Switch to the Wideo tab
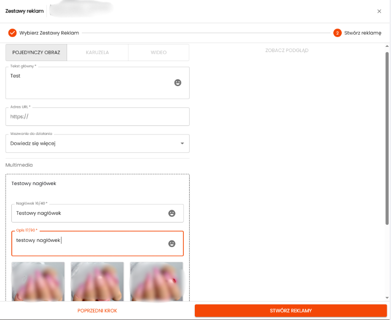Image resolution: width=391 pixels, height=320 pixels. click(158, 53)
